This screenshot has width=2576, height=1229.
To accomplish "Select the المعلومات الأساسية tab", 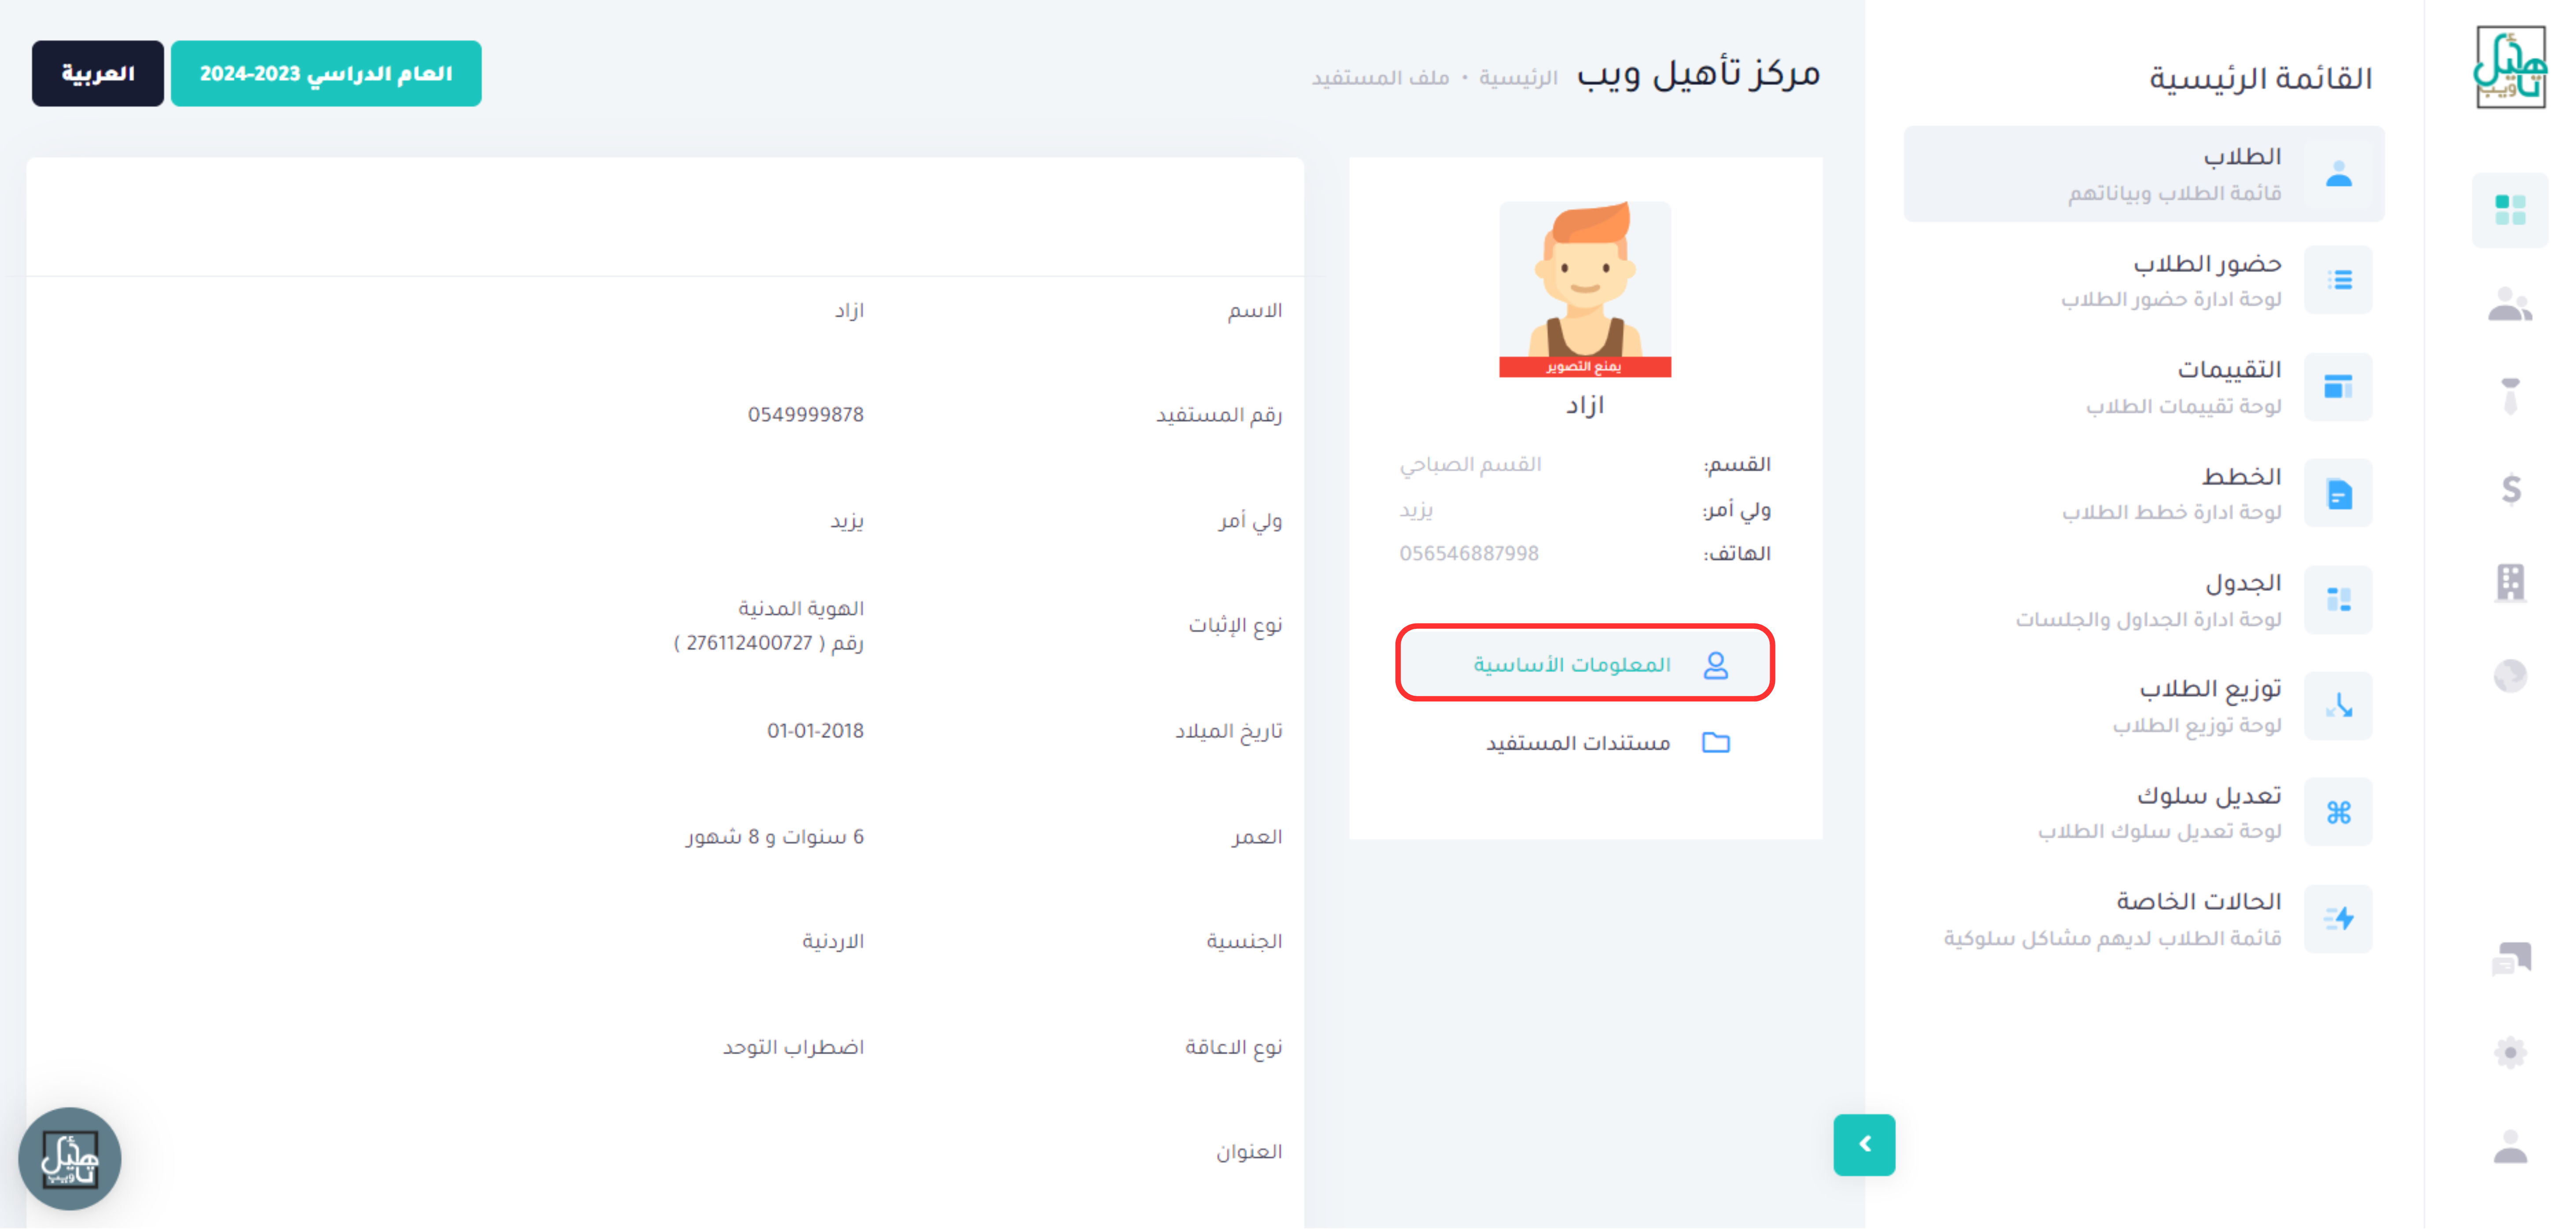I will 1584,664.
